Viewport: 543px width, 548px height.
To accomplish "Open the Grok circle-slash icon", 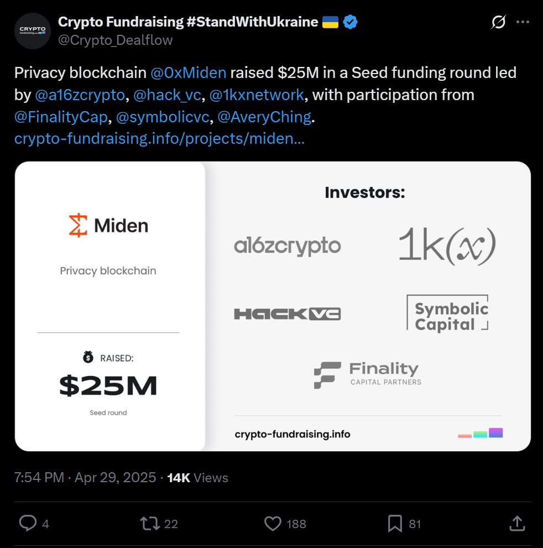I will [498, 22].
